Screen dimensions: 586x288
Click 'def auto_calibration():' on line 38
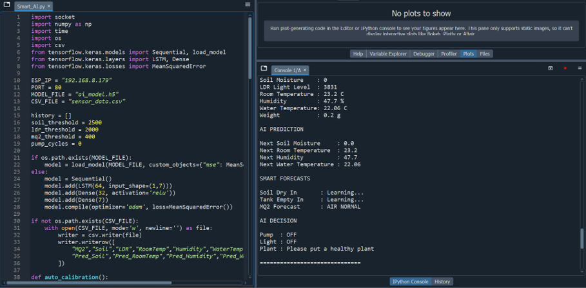coord(70,278)
